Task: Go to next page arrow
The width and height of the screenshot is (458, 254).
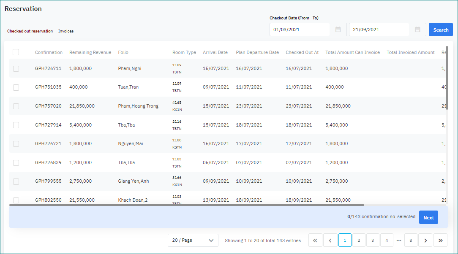Action: 425,240
